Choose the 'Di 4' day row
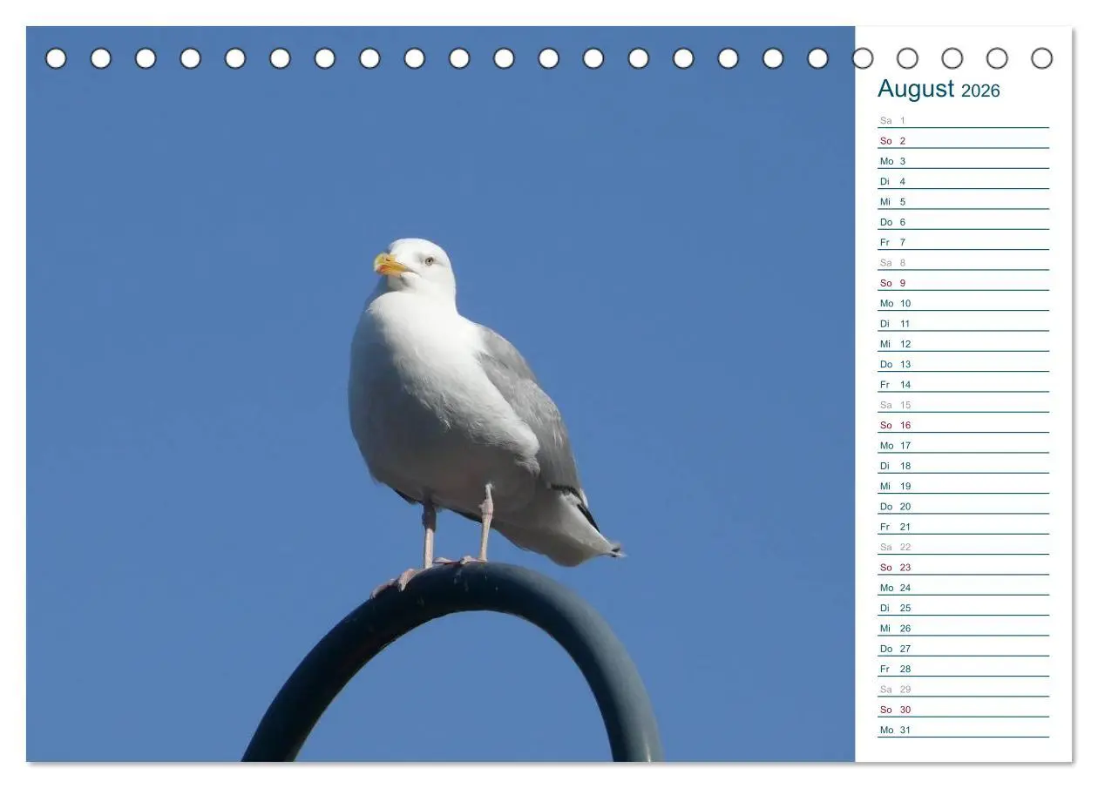Image resolution: width=1098 pixels, height=788 pixels. (963, 181)
